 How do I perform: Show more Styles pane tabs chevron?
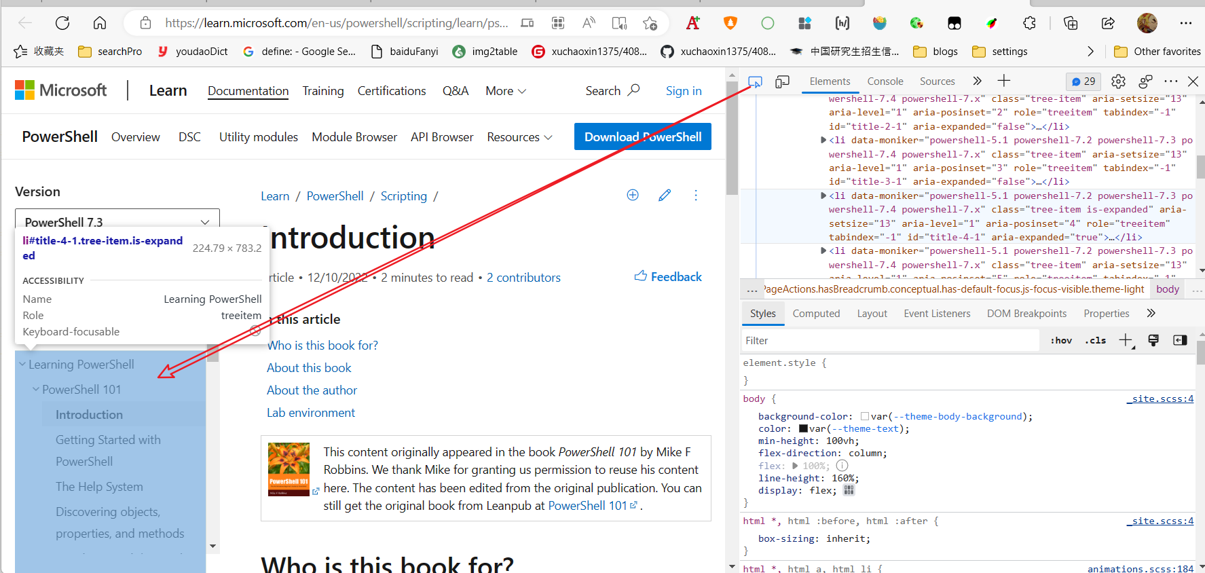pos(1151,313)
